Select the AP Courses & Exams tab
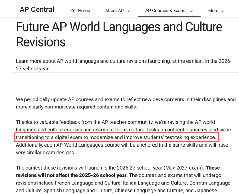The height and width of the screenshot is (194, 239). [169, 11]
